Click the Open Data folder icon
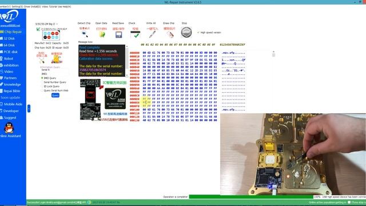 click(x=102, y=34)
